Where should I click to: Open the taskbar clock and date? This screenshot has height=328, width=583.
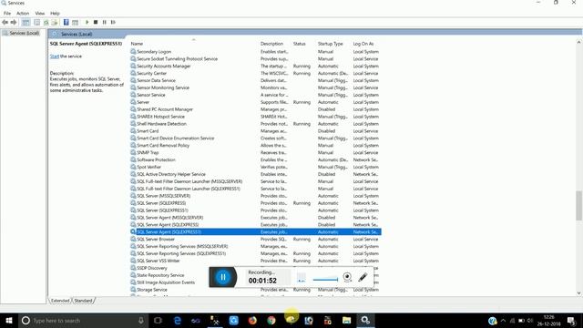[x=548, y=320]
